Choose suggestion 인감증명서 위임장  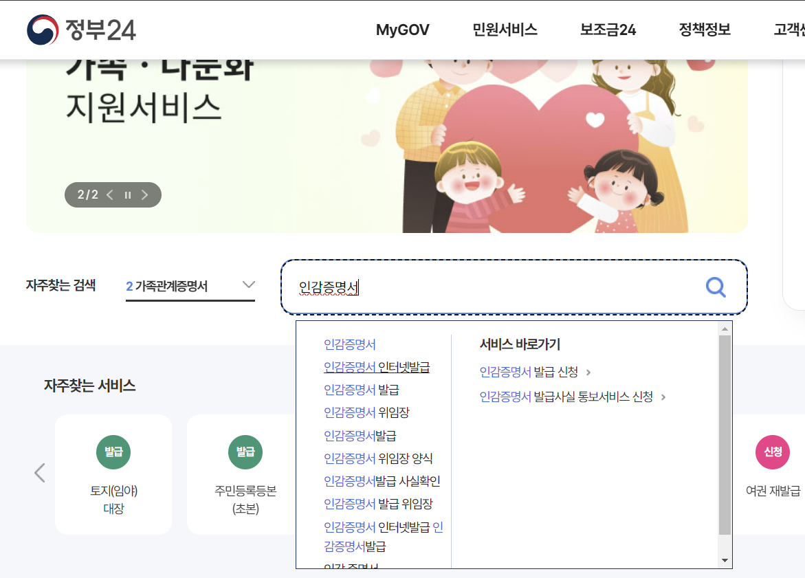pyautogui.click(x=366, y=413)
